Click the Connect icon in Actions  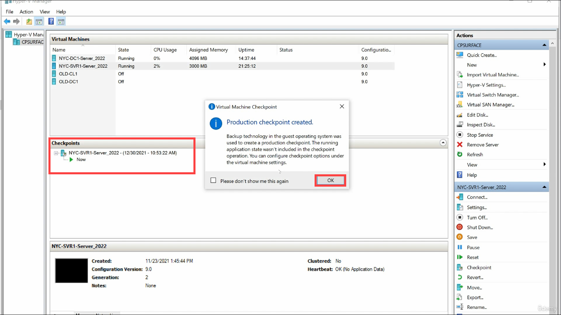(460, 197)
